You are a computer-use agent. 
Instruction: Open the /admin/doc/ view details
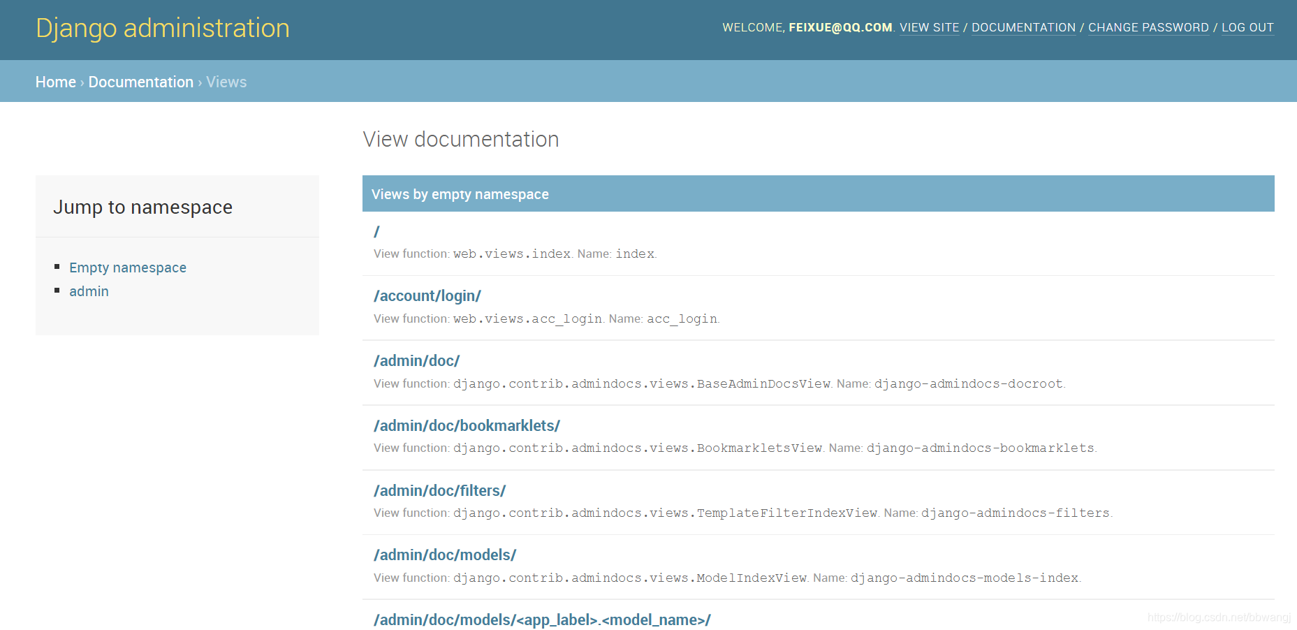pyautogui.click(x=416, y=360)
